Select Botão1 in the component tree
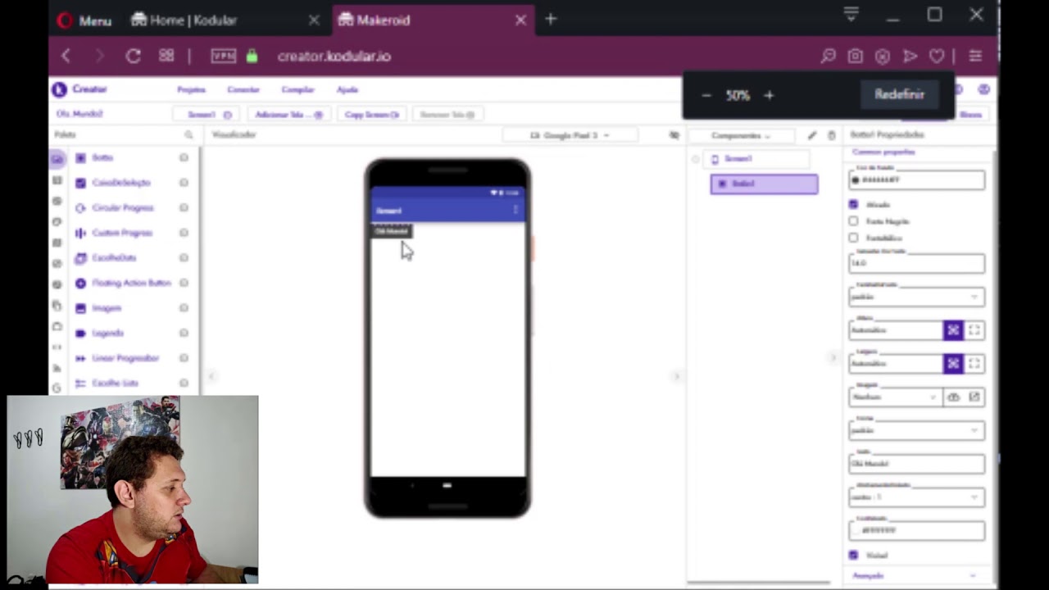This screenshot has width=1049, height=590. pos(764,184)
